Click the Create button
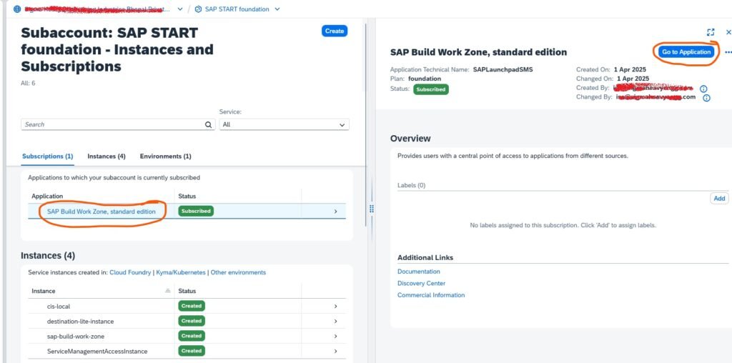Screen dimensions: 732x363 tap(334, 31)
